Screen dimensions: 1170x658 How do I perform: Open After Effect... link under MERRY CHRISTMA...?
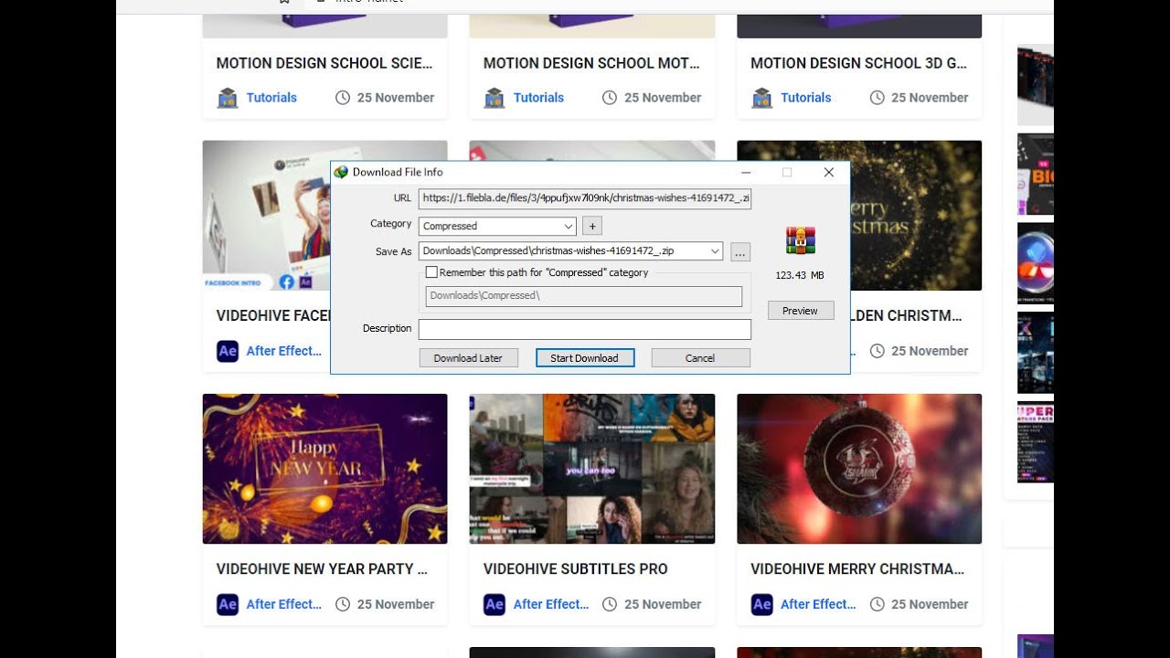[818, 604]
